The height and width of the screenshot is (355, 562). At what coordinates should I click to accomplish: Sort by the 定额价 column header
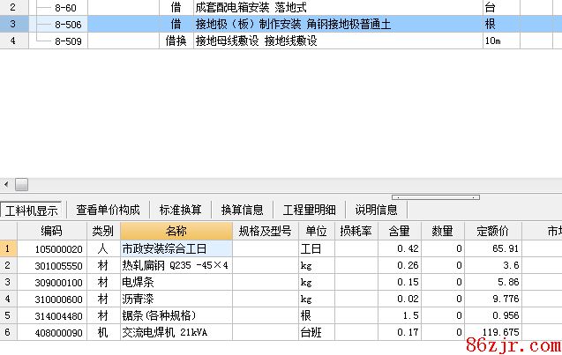click(492, 231)
